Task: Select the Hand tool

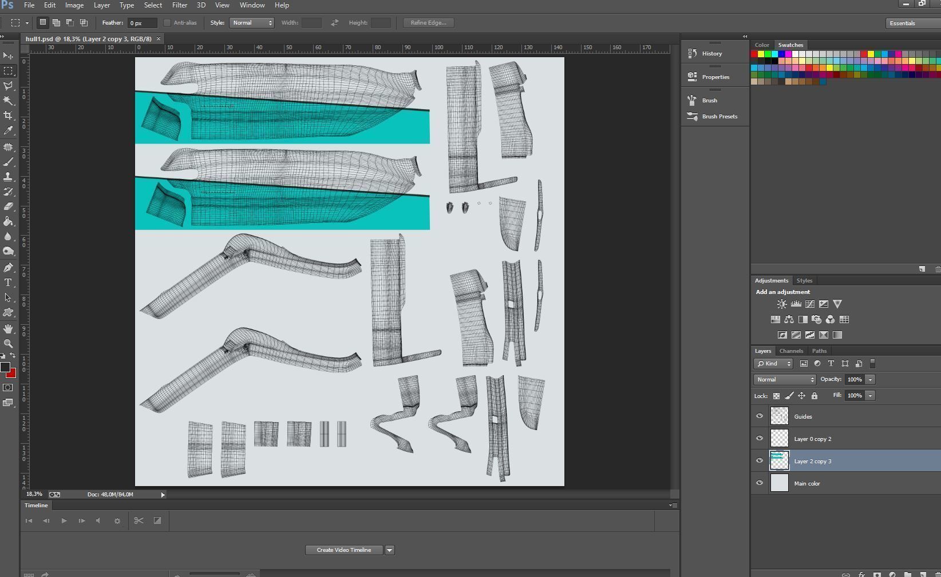Action: pos(8,329)
